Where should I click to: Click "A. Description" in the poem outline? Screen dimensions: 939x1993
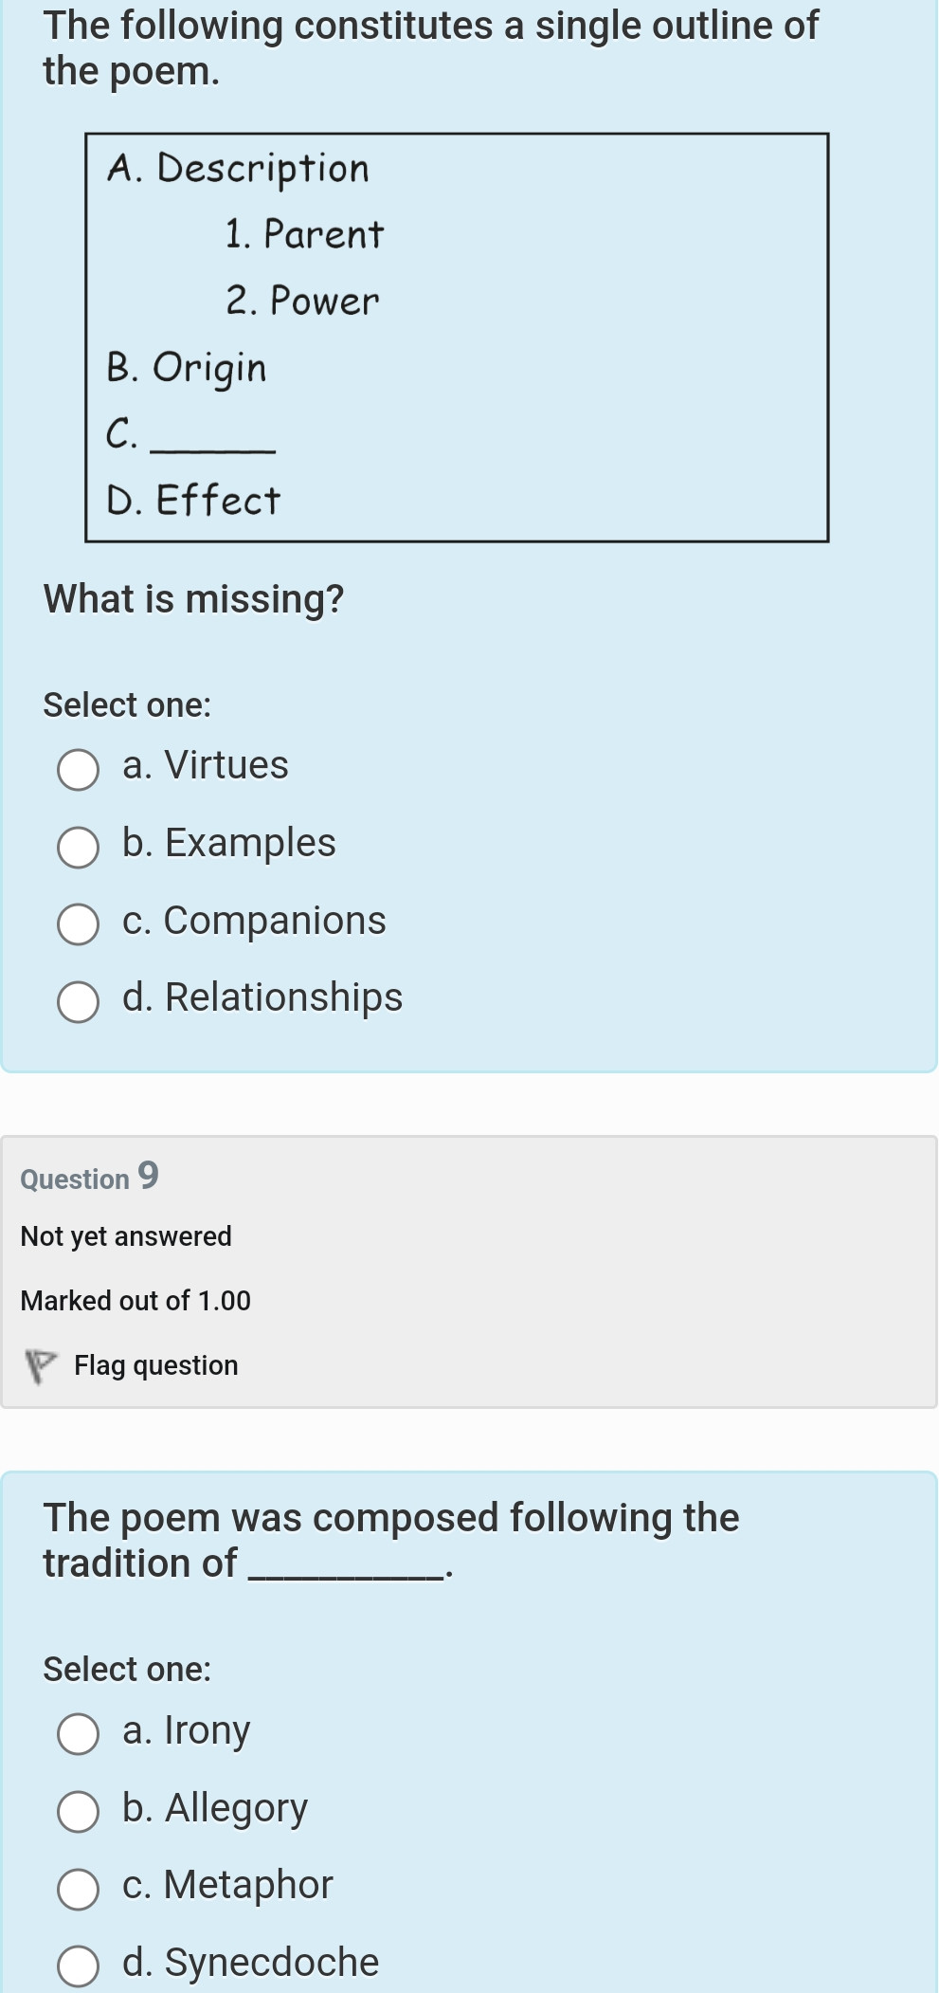[238, 169]
